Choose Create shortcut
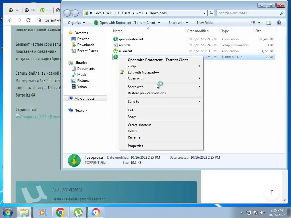The width and height of the screenshot is (291, 218). click(x=161, y=125)
